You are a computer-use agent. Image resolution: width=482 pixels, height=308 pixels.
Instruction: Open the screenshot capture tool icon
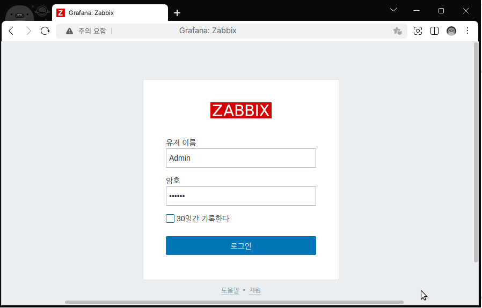(418, 31)
